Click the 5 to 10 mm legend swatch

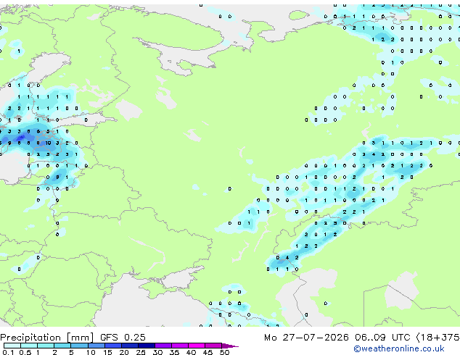pos(79,346)
